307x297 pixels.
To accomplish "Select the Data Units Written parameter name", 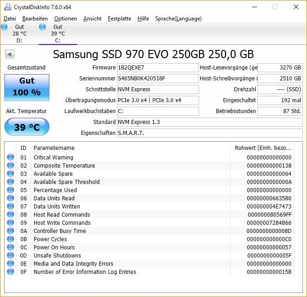I will click(57, 207).
